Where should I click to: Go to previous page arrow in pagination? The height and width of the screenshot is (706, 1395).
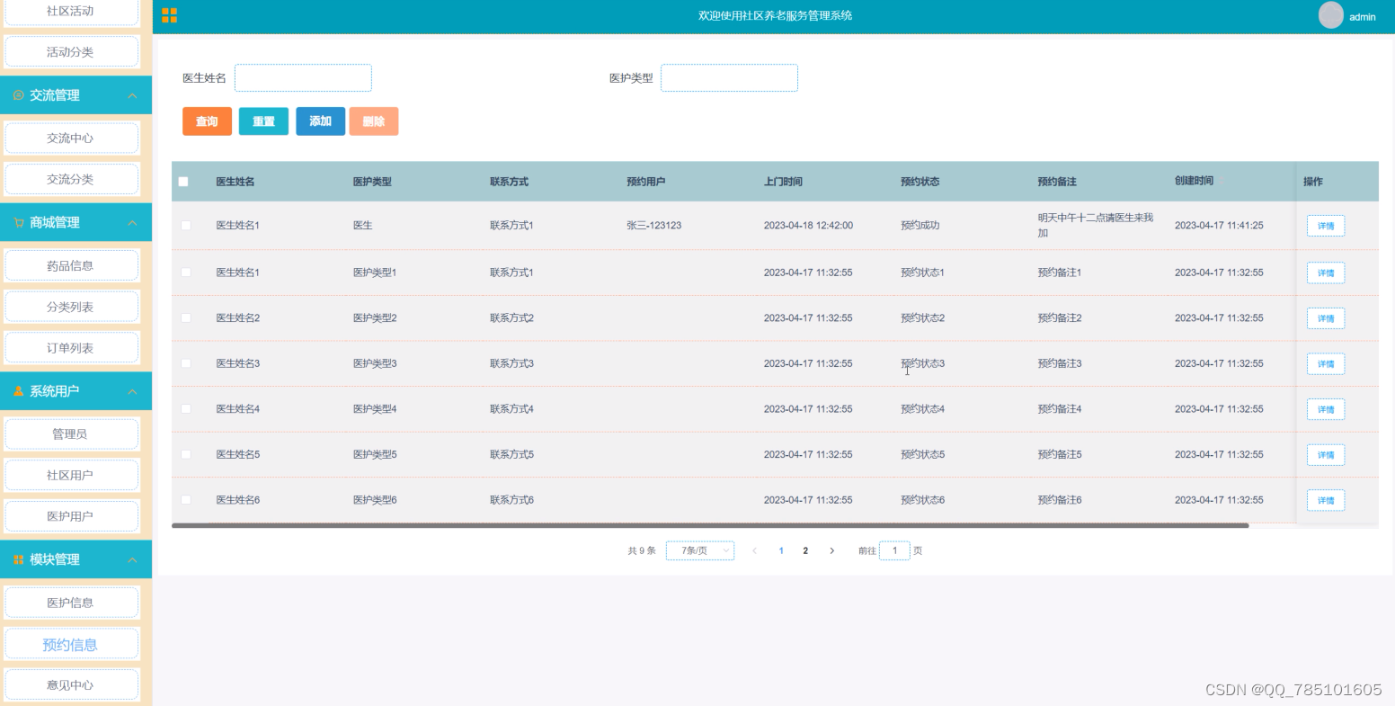coord(754,550)
